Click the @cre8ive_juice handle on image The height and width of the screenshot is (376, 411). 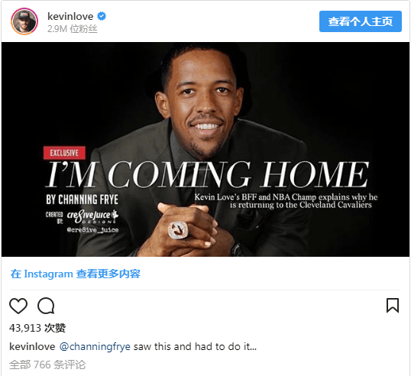pyautogui.click(x=92, y=230)
